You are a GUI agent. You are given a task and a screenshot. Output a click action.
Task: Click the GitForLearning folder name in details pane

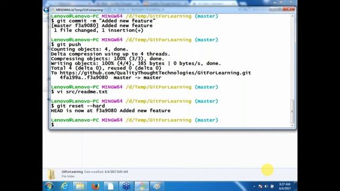[72, 171]
